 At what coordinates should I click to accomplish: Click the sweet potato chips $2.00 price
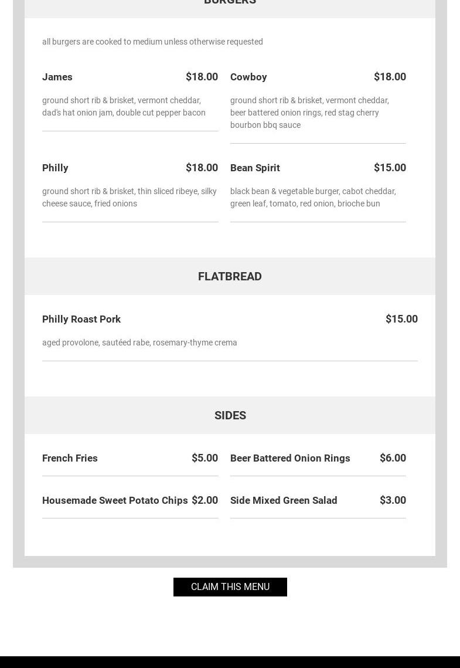(x=205, y=500)
